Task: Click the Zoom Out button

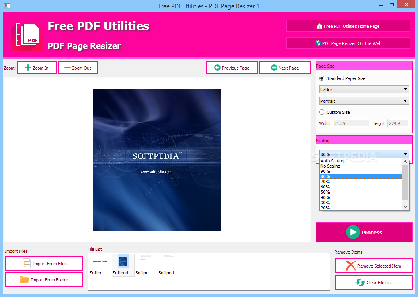Action: pos(78,68)
